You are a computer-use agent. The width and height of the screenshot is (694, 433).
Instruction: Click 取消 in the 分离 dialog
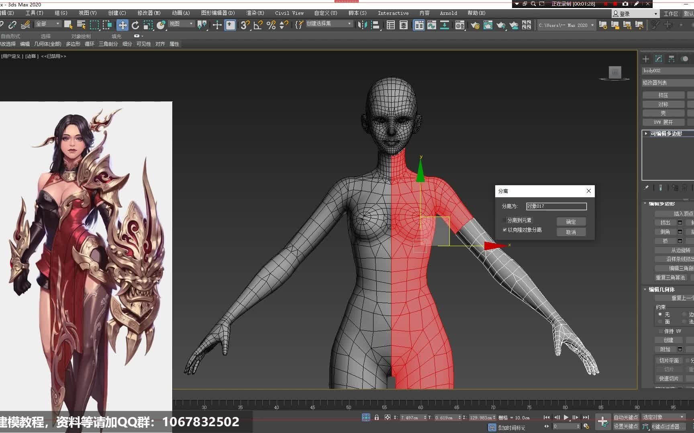571,232
